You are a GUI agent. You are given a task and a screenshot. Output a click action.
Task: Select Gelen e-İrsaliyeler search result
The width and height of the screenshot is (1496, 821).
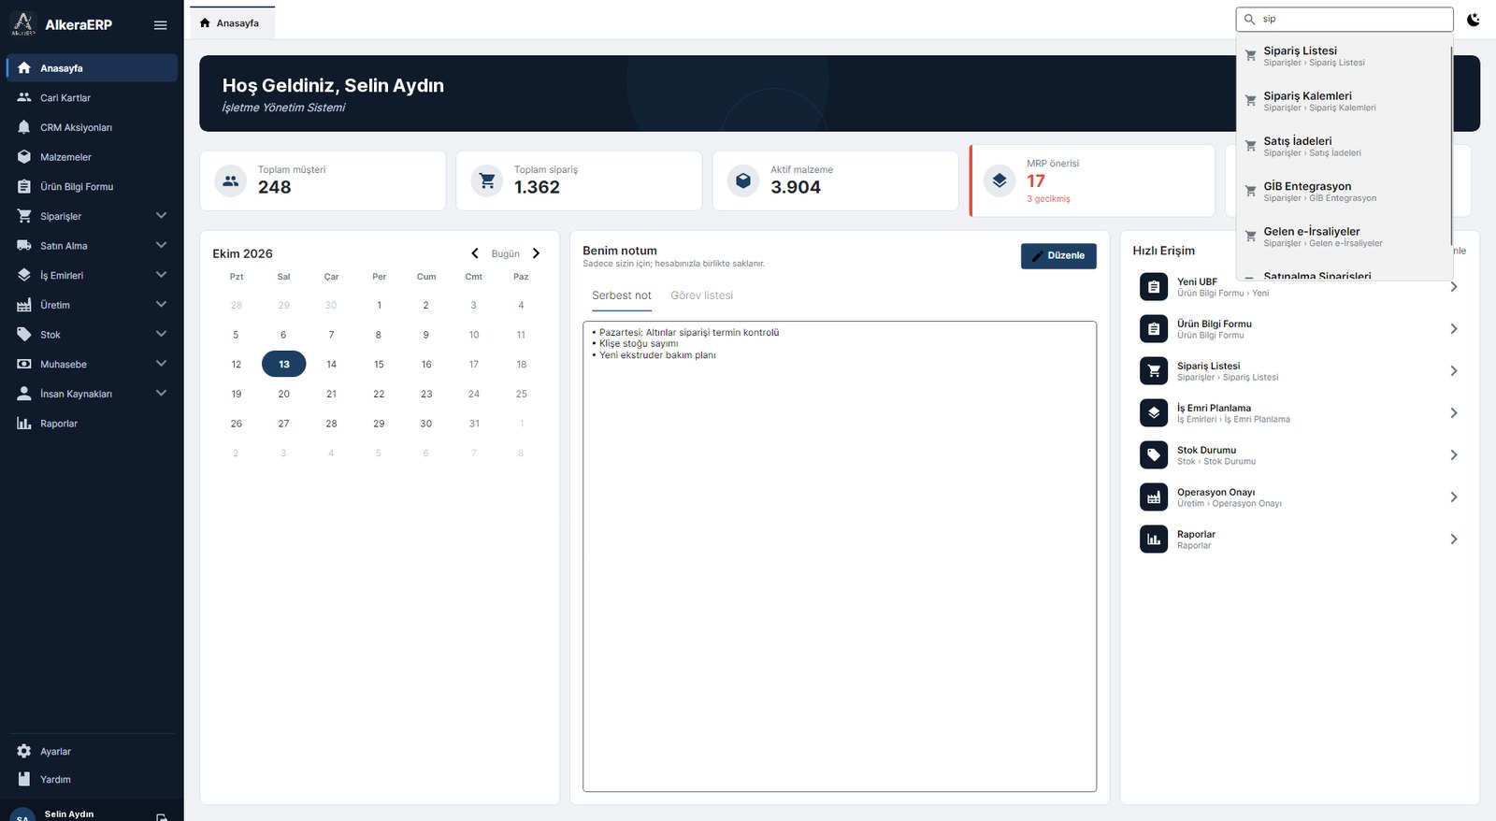(x=1344, y=237)
